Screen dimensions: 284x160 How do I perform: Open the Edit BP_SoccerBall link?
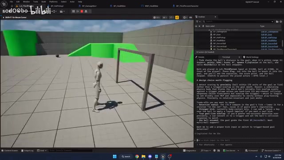click(269, 44)
